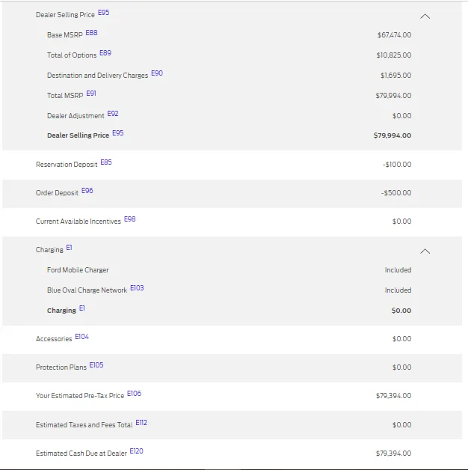Viewport: 468px width, 470px height.
Task: Click the Order Deposit label
Action: (x=57, y=193)
